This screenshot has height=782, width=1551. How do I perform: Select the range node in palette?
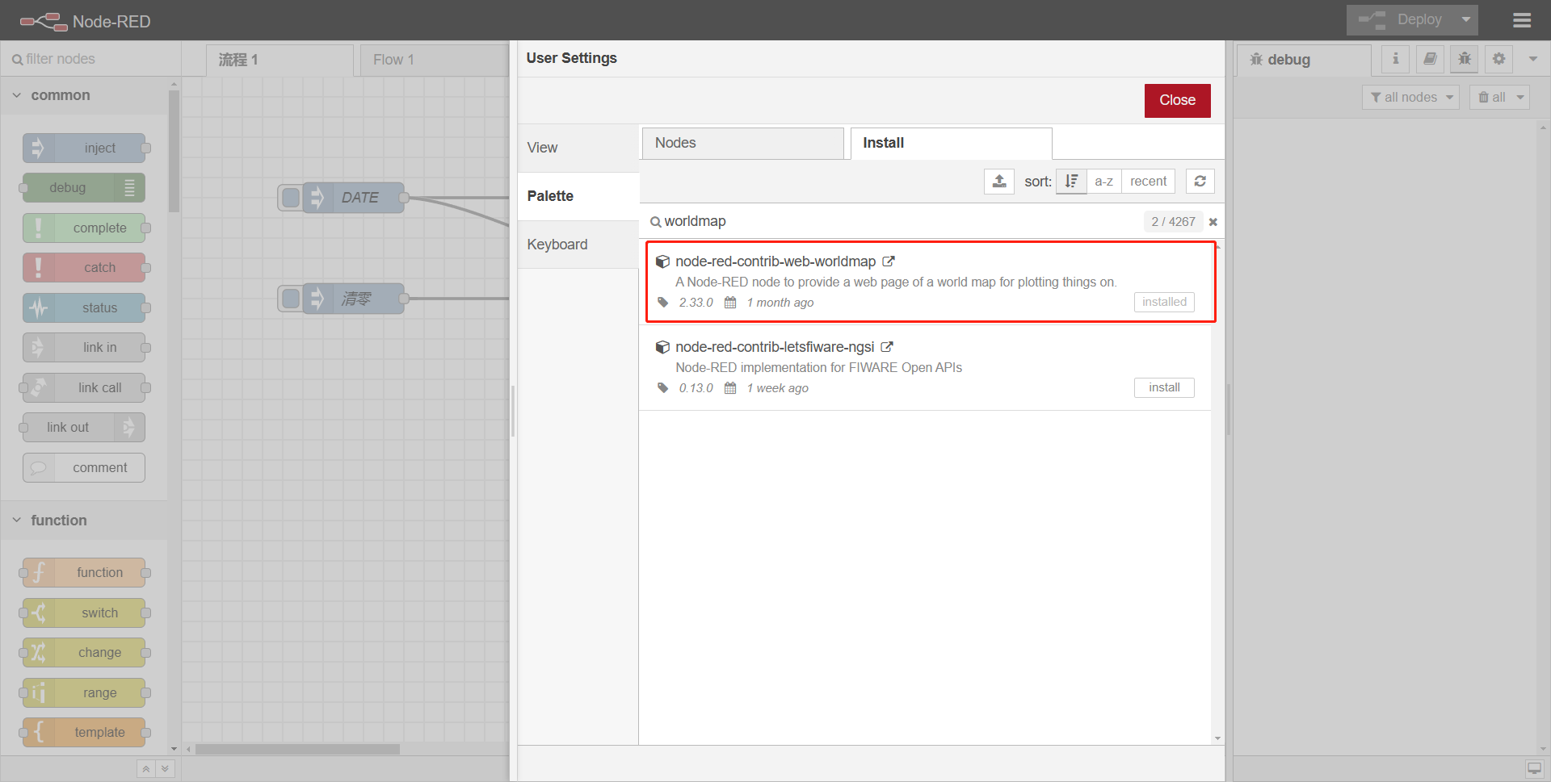84,693
